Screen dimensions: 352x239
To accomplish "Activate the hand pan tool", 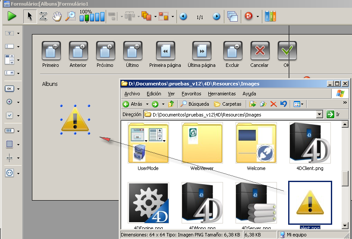I will (x=57, y=16).
